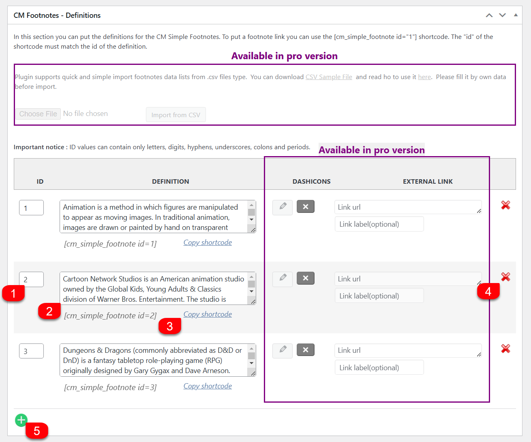Click Link label(optional) field in row 1

379,224
